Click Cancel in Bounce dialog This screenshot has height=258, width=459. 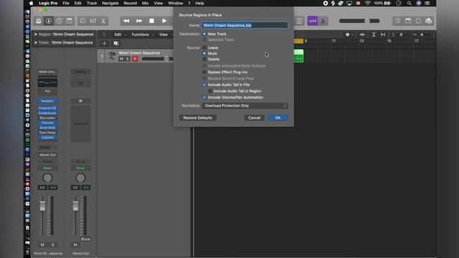[254, 118]
